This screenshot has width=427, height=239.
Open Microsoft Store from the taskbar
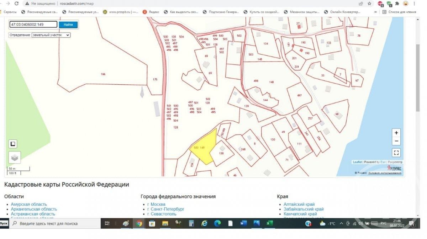tap(152, 223)
